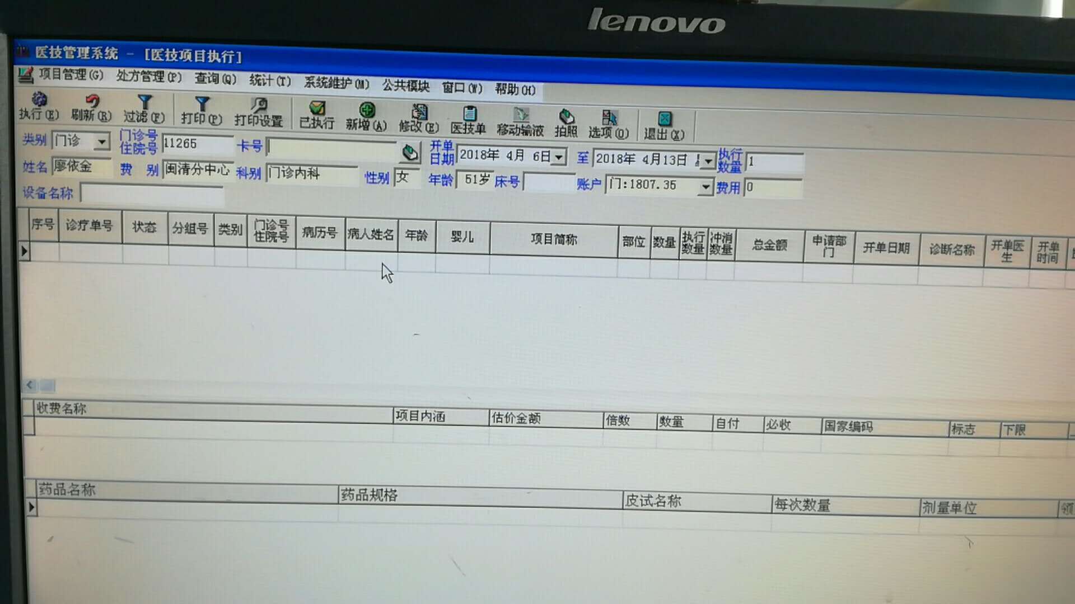The image size is (1075, 604).
Task: Open the 系统维护 menu
Action: [336, 83]
